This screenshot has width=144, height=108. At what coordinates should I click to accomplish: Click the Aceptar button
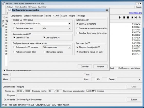pyautogui.click(x=101, y=66)
